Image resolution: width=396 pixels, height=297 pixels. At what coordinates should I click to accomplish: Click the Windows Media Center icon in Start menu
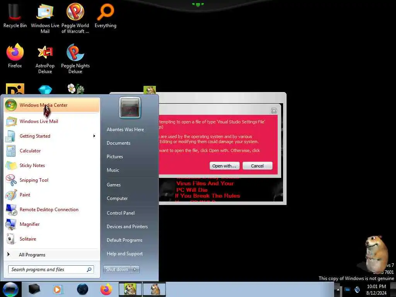point(11,105)
